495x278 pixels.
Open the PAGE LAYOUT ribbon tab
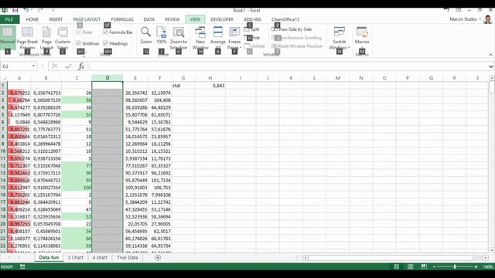point(87,19)
